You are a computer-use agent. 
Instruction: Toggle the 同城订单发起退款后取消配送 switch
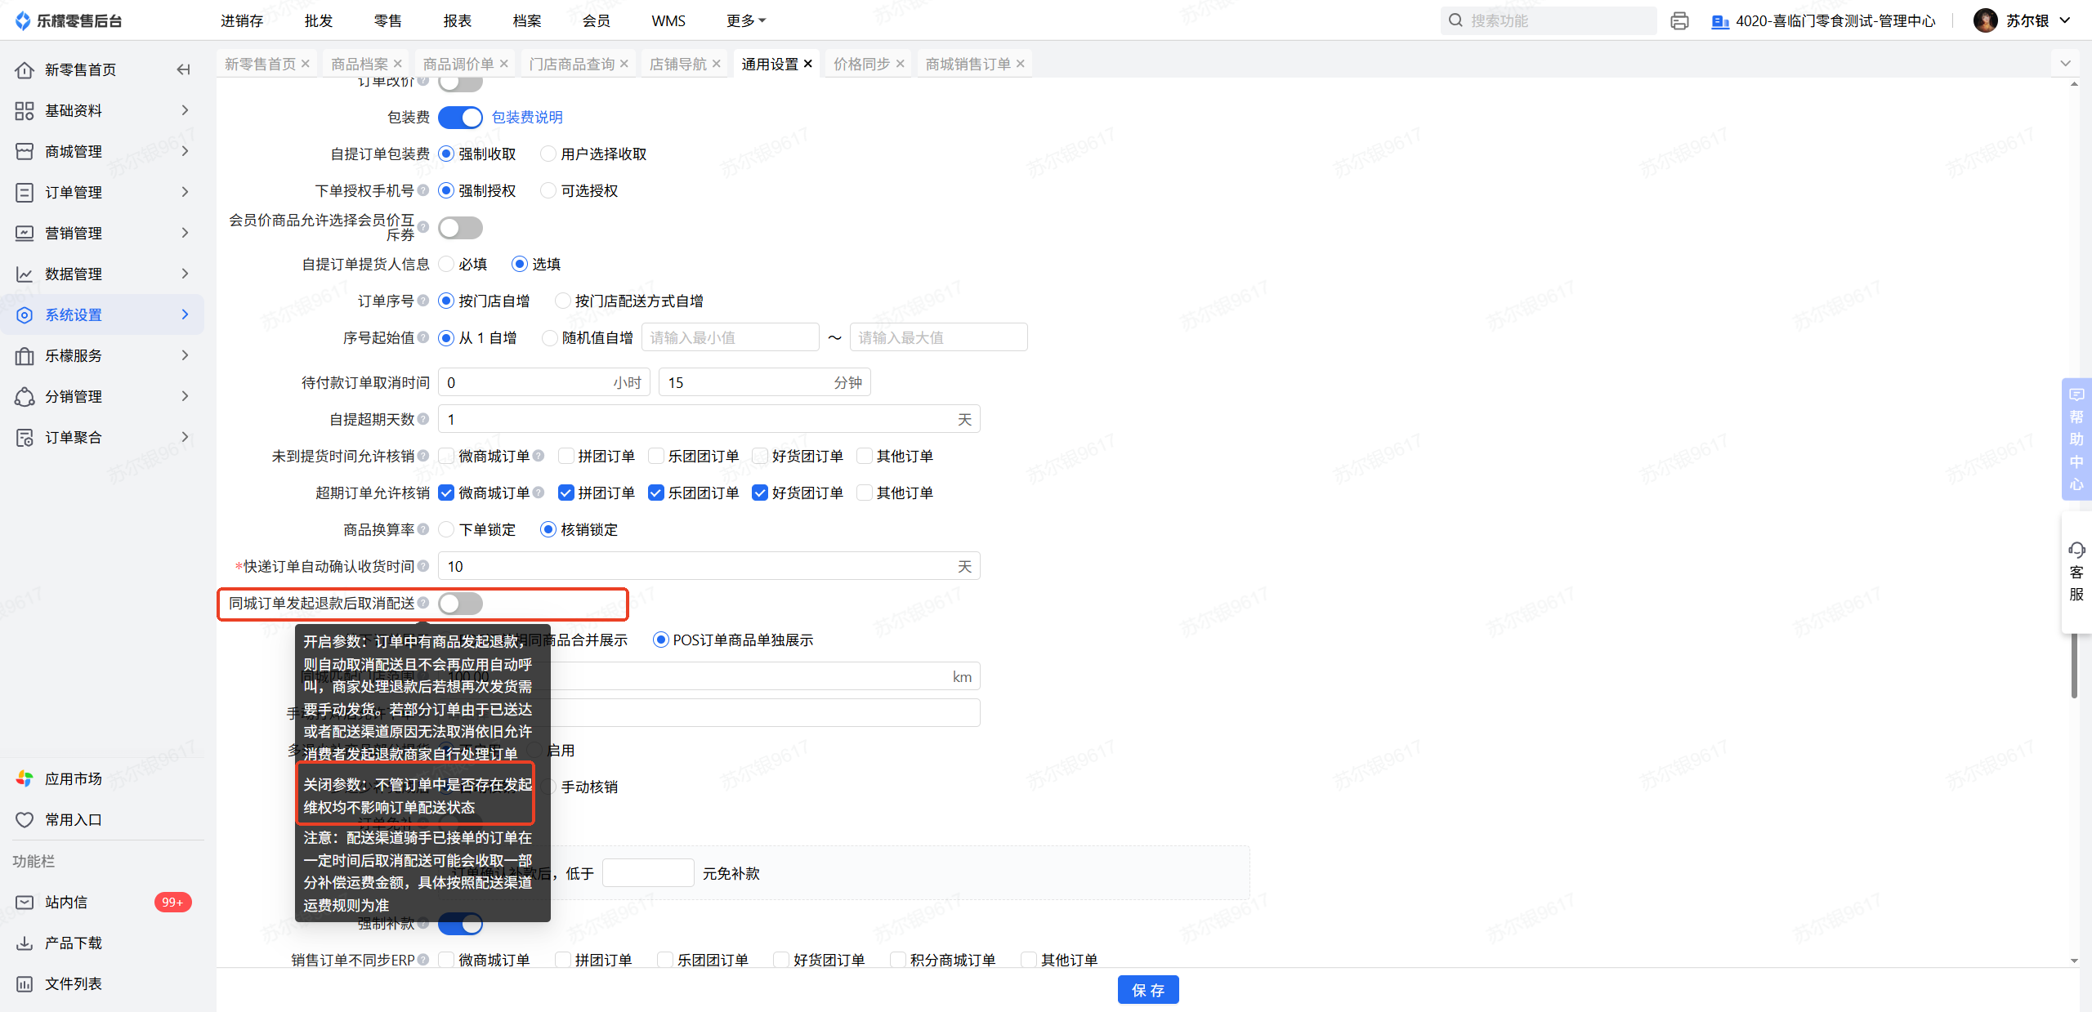(x=460, y=604)
